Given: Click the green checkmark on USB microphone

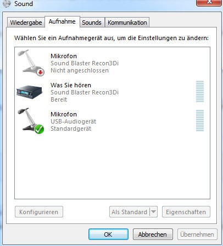Looking at the screenshot, I should (x=39, y=129).
